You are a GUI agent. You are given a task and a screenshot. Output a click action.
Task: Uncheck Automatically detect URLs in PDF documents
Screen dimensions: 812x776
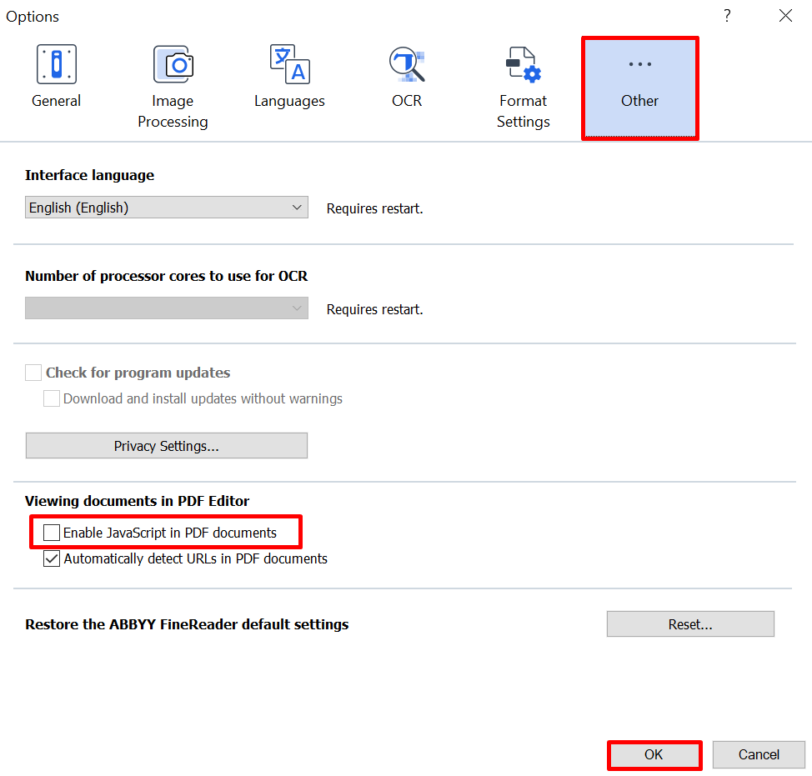point(53,559)
